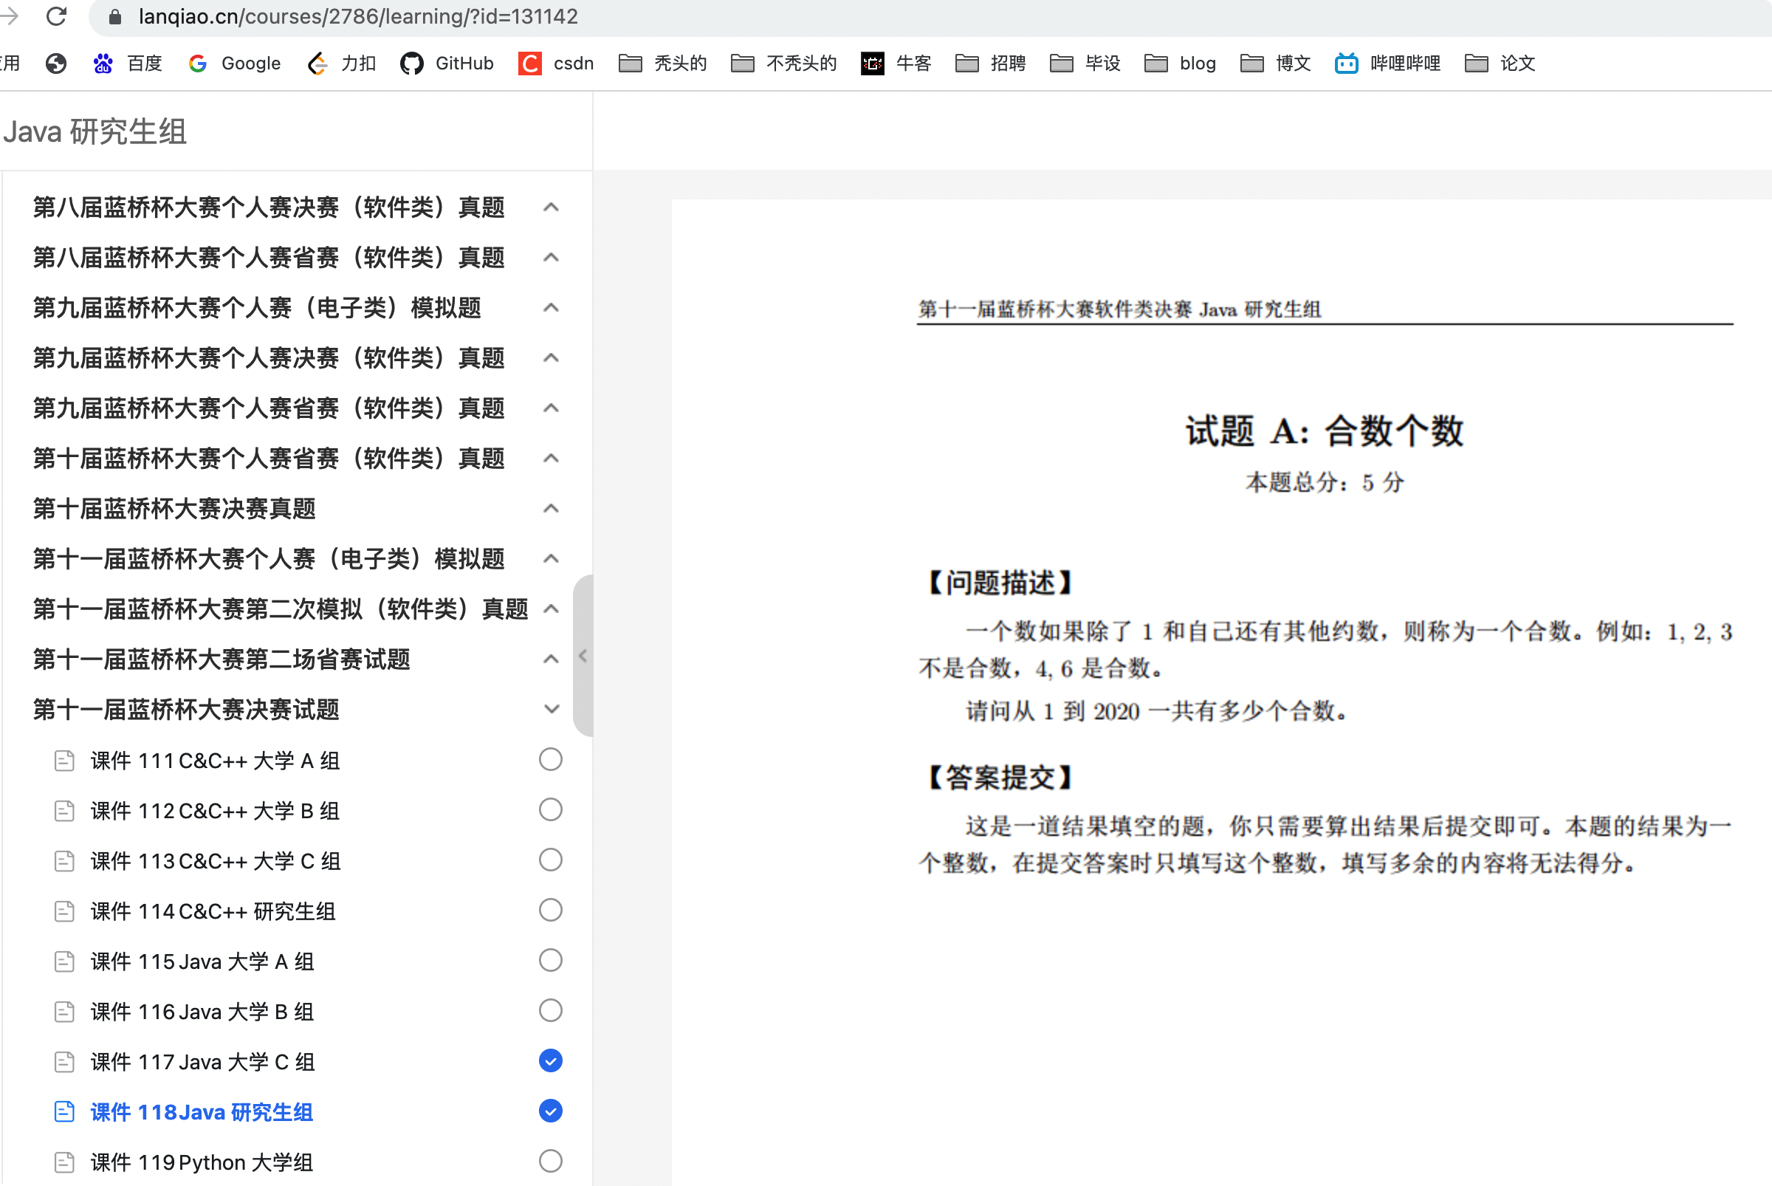Click the browser reload page icon
The image size is (1772, 1186).
[x=56, y=16]
